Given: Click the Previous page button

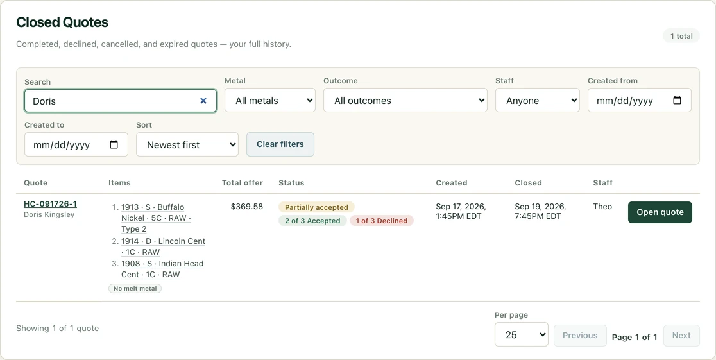Looking at the screenshot, I should tap(580, 336).
